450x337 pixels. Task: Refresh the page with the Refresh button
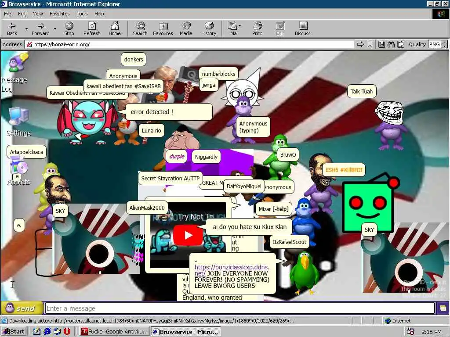tap(92, 29)
